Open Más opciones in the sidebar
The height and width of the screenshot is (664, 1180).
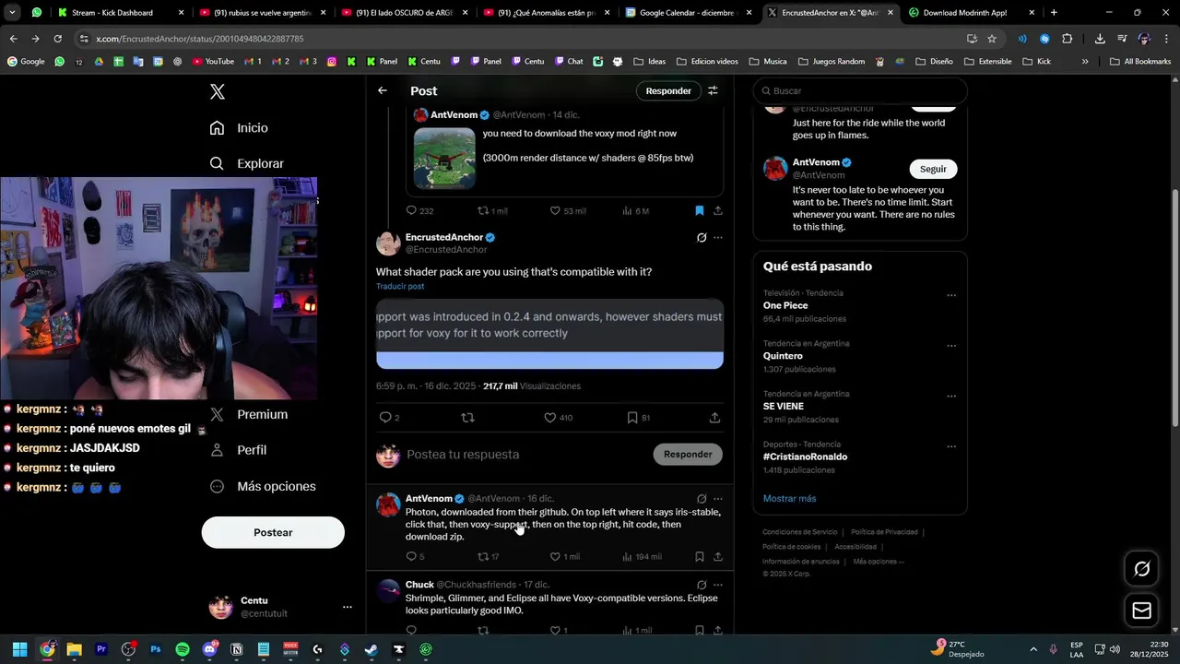coord(263,486)
